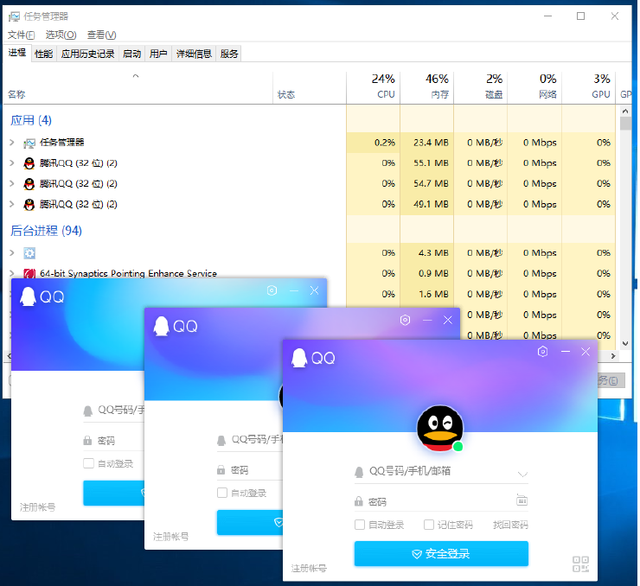Click login button in back QQ window
Image resolution: width=640 pixels, height=586 pixels.
pyautogui.click(x=114, y=493)
